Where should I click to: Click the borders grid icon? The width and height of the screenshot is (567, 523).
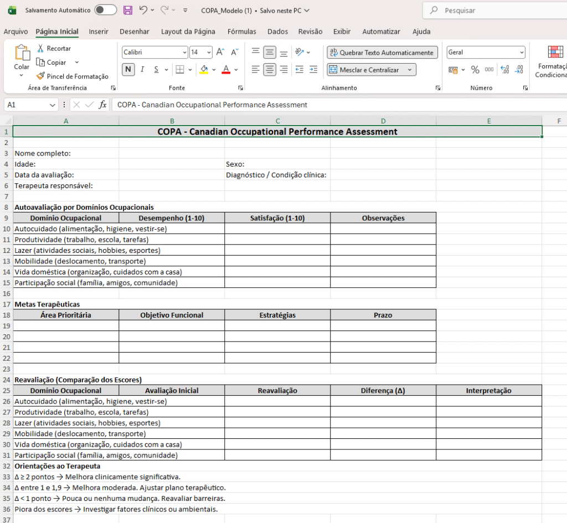[x=180, y=69]
